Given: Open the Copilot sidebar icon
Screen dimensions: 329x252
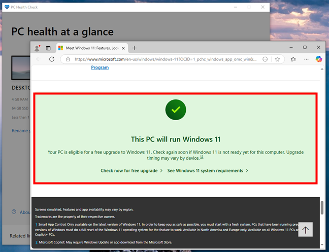Looking at the screenshot, I should [319, 59].
